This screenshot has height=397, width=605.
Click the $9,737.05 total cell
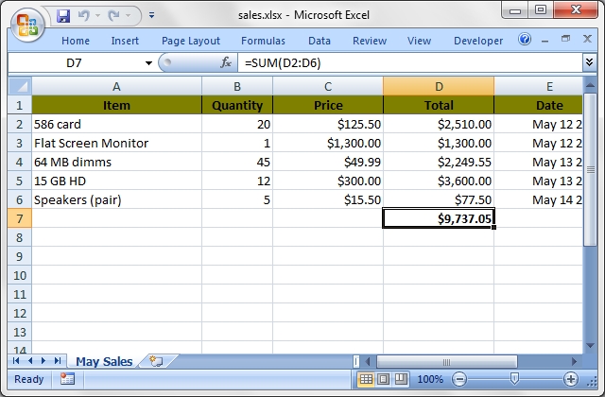click(x=439, y=218)
